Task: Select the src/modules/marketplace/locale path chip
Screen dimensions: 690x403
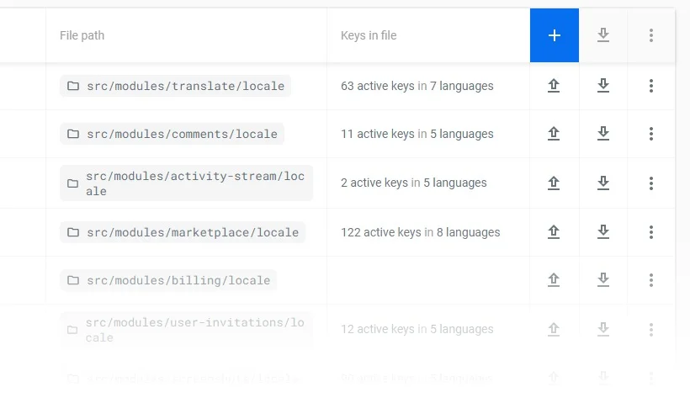Action: click(183, 232)
